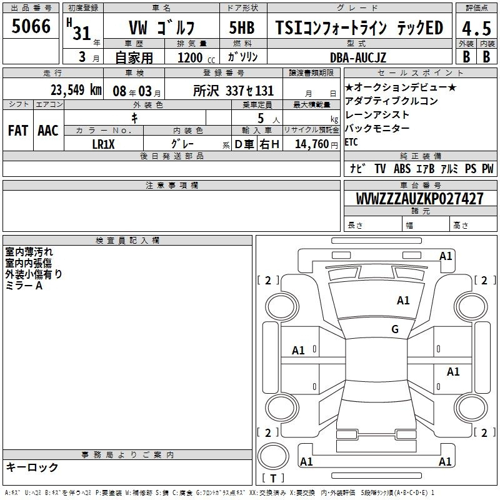
Task: Select the vehicle history 自家用
Action: 134,57
